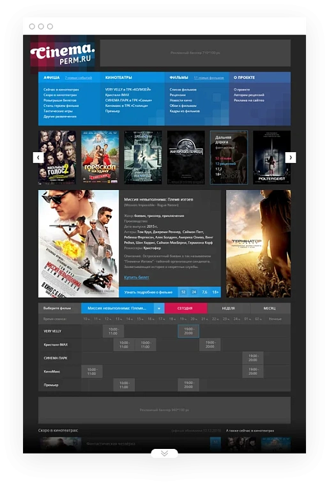Open 'Кадры из фильмов' link

click(x=185, y=111)
